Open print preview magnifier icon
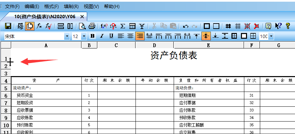Screen dimensions: 295x134 point(82,26)
